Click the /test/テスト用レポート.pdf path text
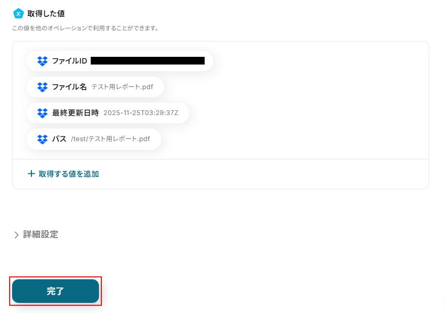Screen dimensions: 445x313 [x=111, y=139]
